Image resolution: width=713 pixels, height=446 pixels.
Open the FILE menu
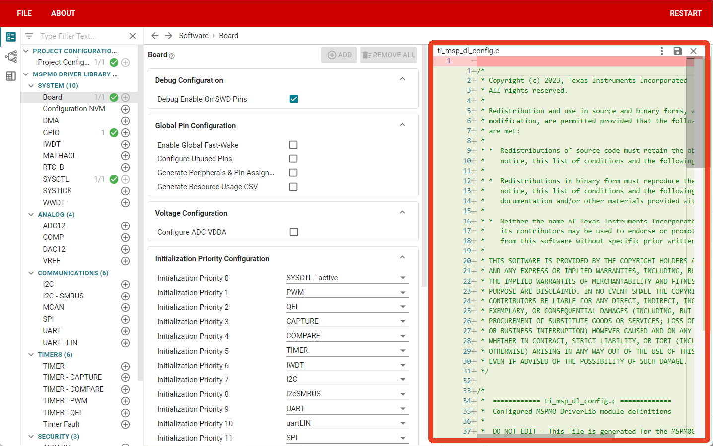(x=24, y=13)
